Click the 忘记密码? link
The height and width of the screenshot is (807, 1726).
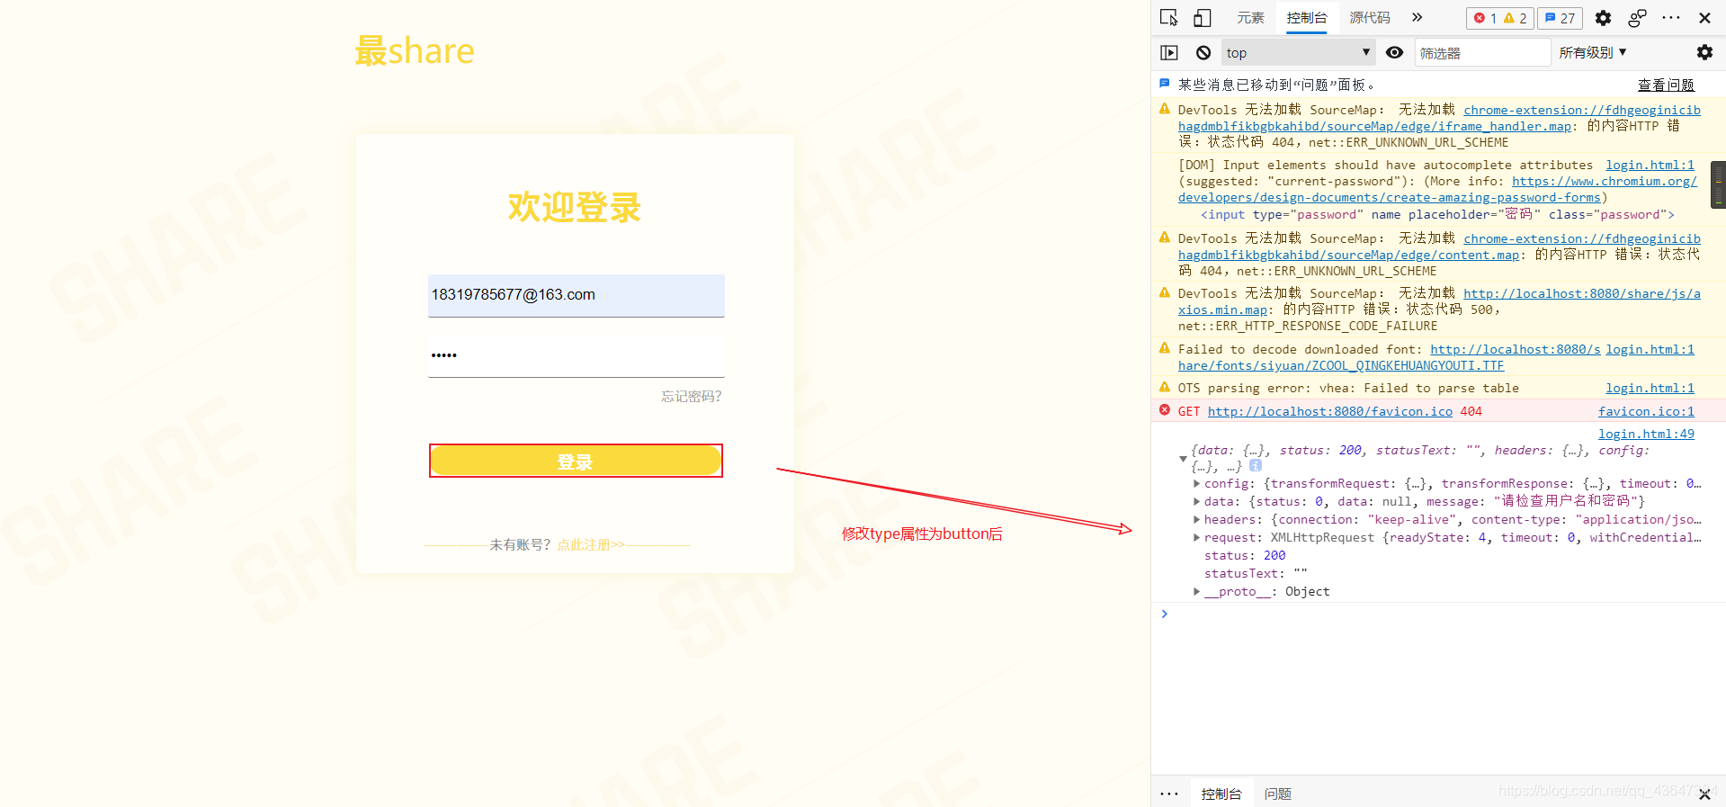691,396
